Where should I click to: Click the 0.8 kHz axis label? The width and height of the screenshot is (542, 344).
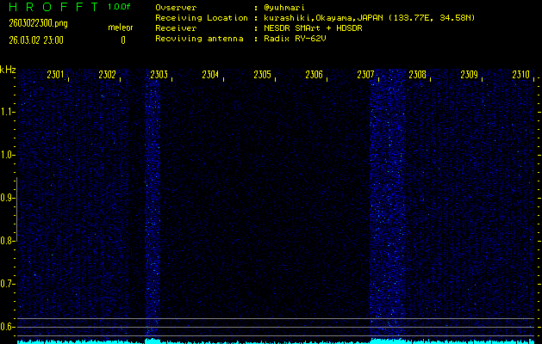click(x=6, y=241)
